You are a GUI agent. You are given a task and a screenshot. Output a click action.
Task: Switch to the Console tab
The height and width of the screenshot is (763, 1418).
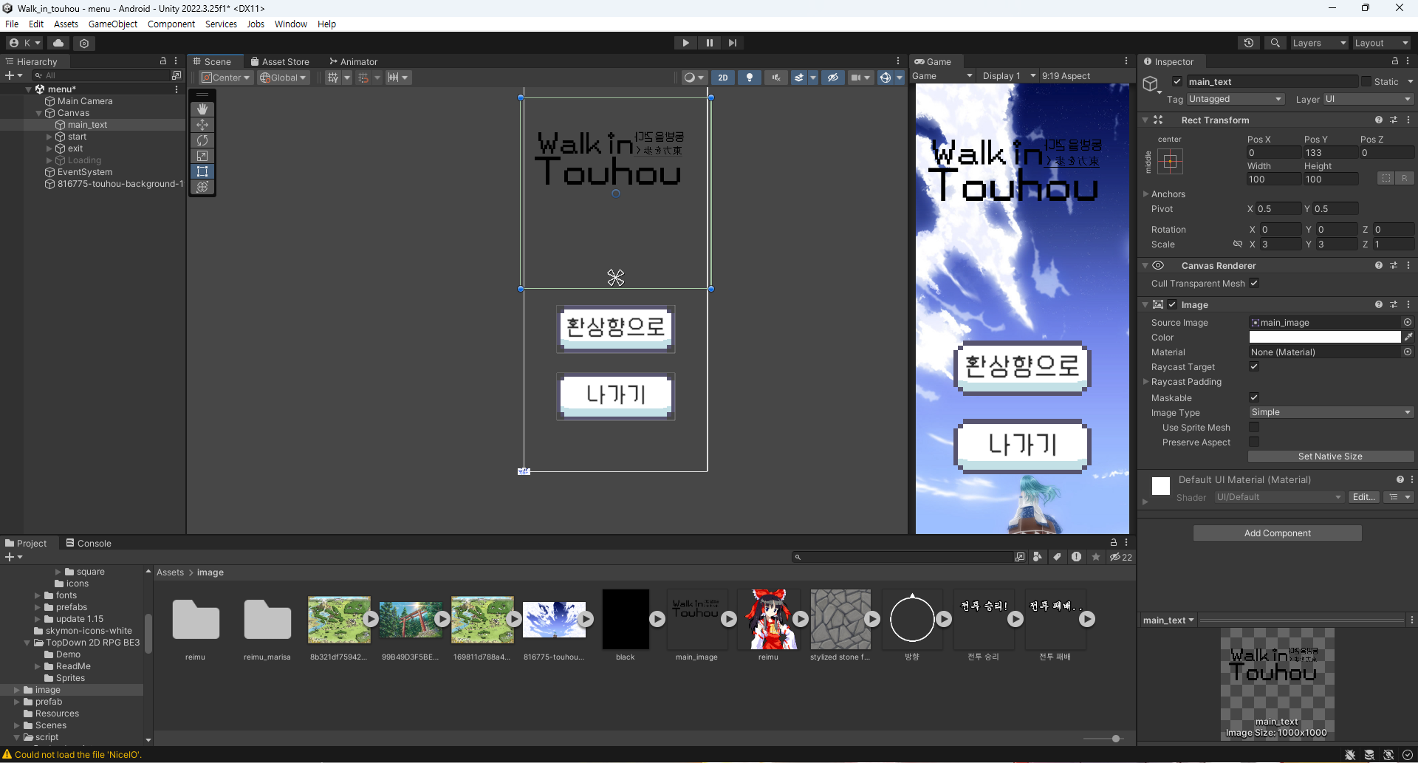[89, 543]
